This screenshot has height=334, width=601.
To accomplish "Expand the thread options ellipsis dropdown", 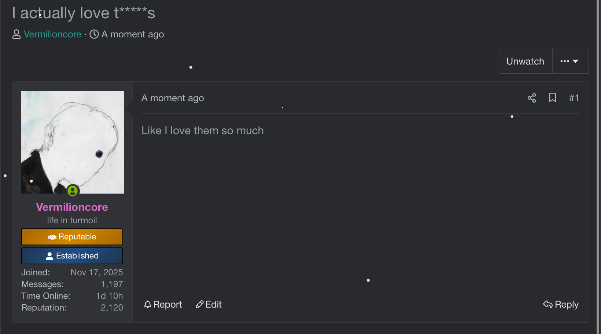I will 569,61.
